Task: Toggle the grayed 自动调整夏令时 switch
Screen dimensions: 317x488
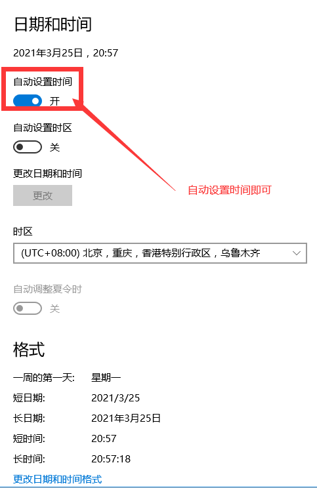Action: point(28,308)
